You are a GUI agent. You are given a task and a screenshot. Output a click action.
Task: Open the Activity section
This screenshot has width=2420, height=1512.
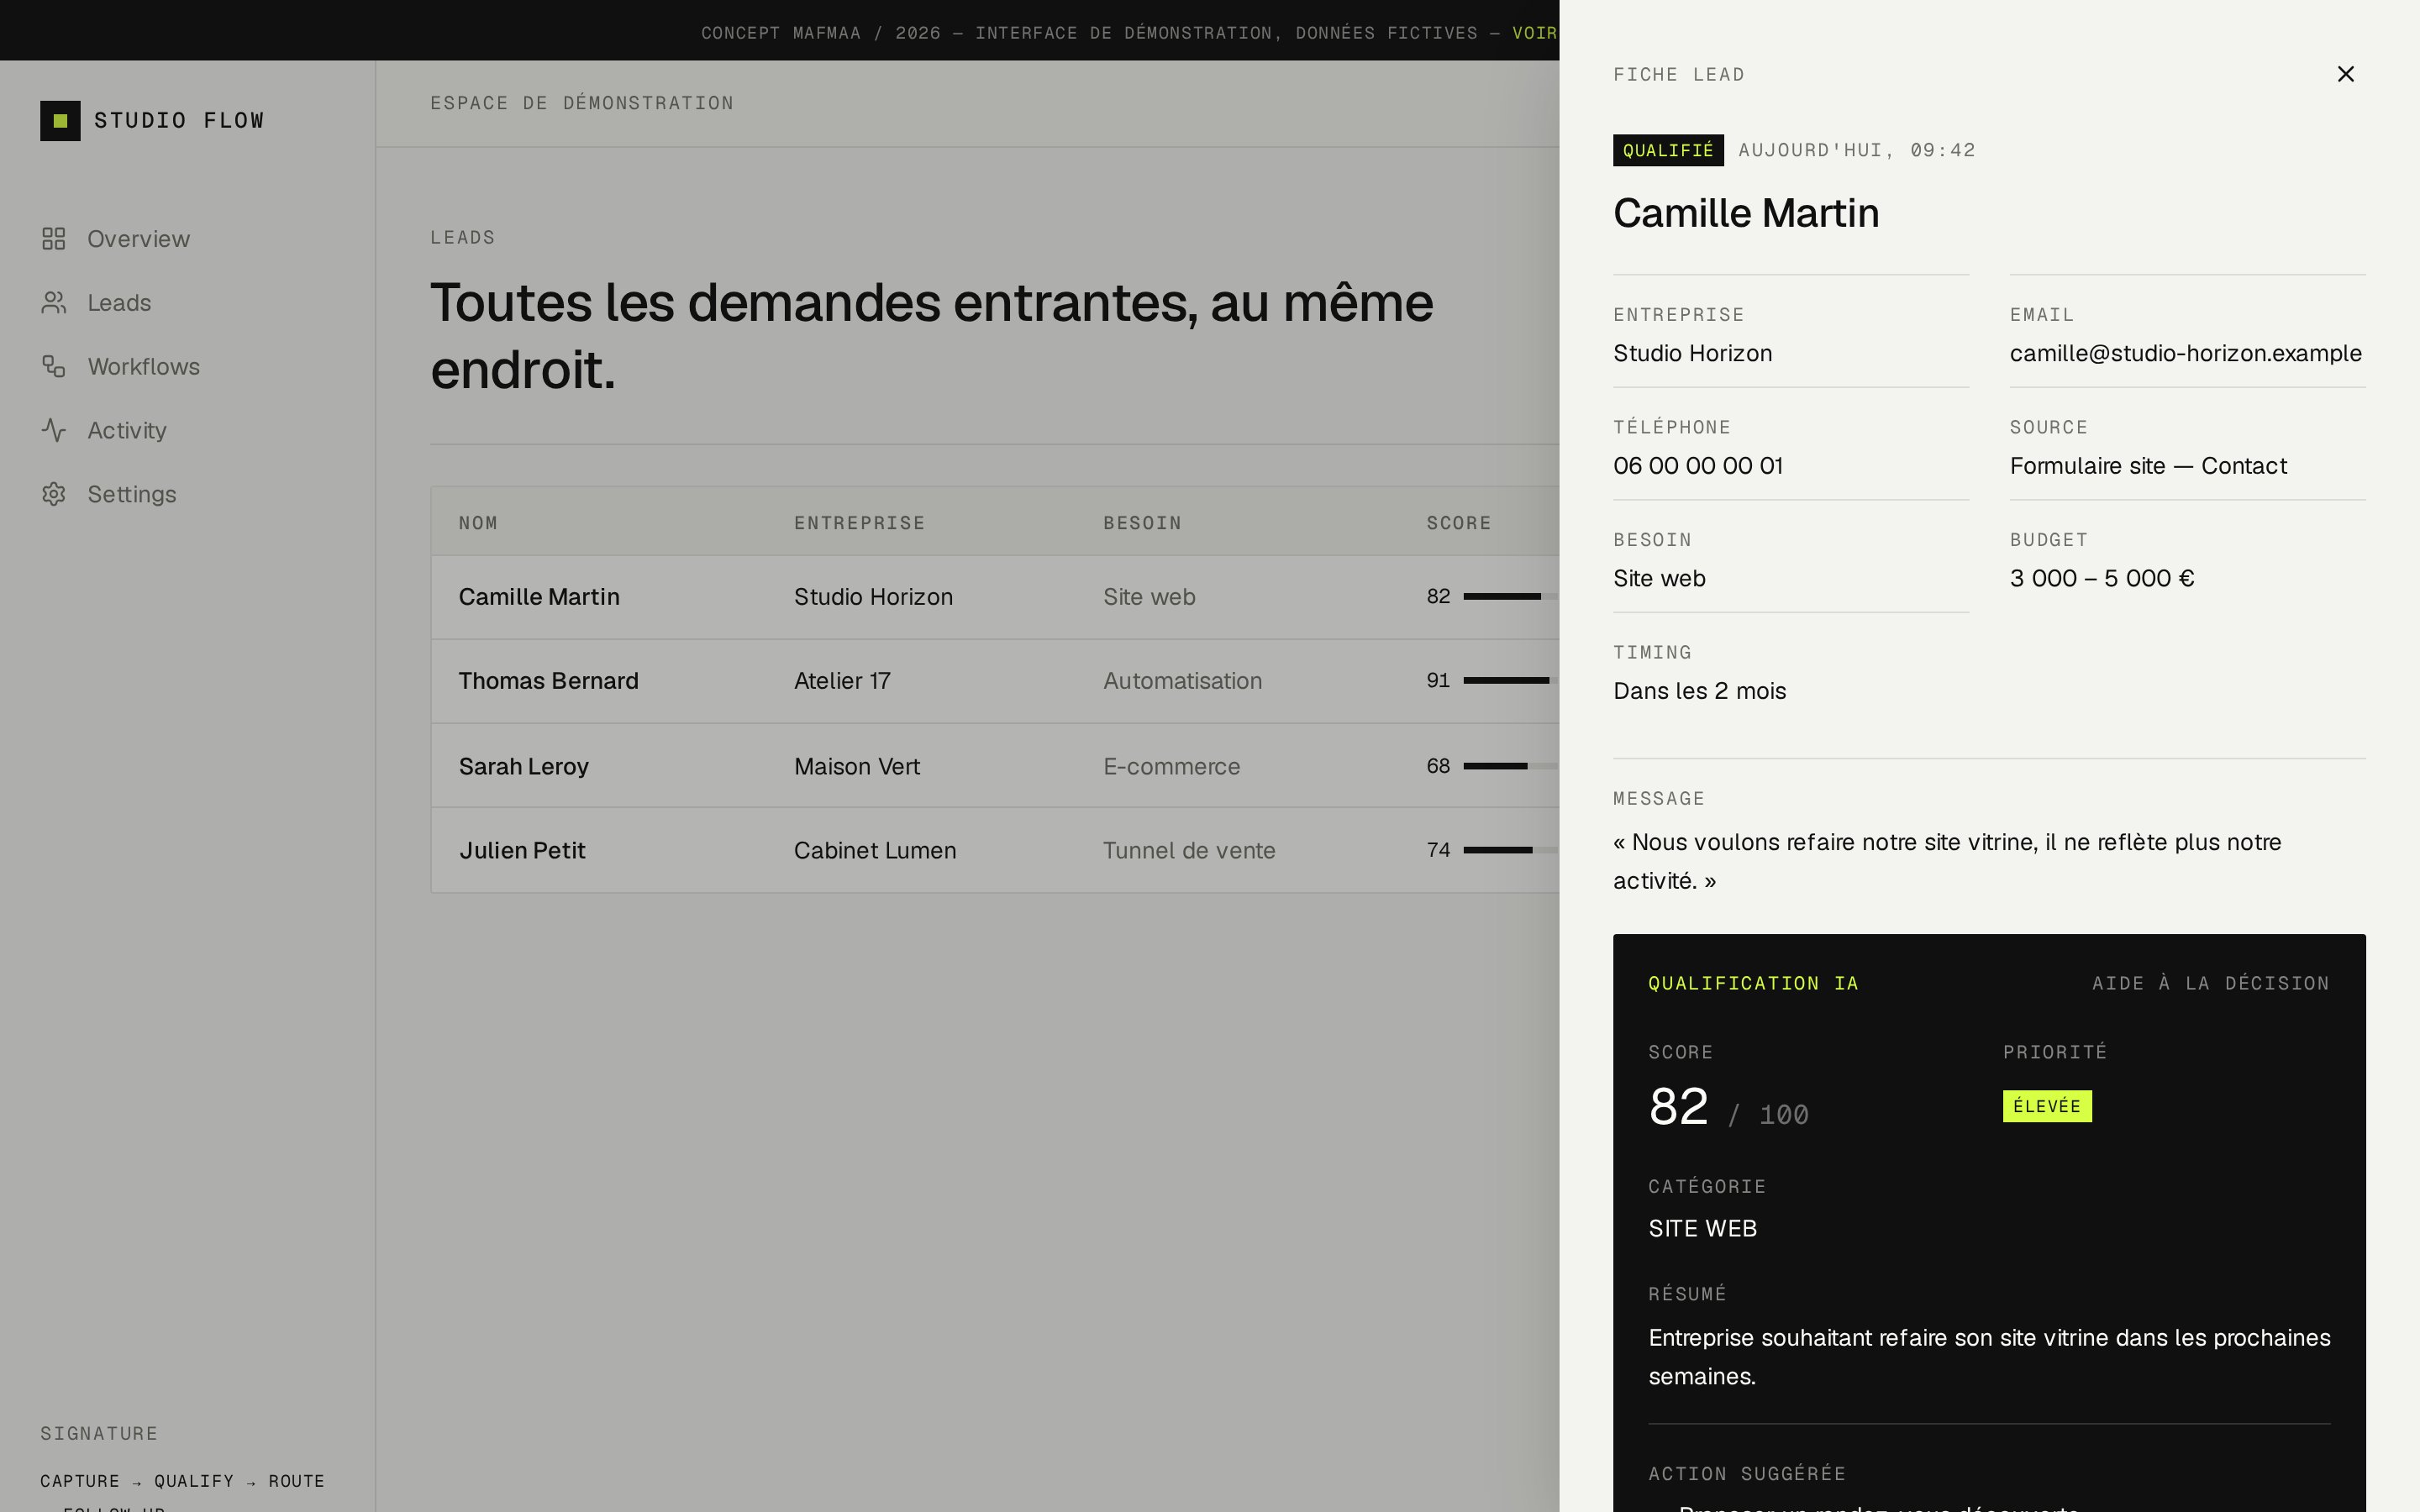coord(127,430)
